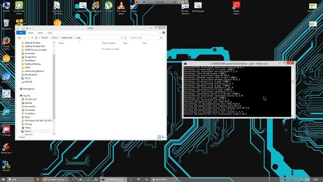323x182 pixels.
Task: Click the Ruby24-x64 breadcrumb in address bar
Action: (x=67, y=38)
